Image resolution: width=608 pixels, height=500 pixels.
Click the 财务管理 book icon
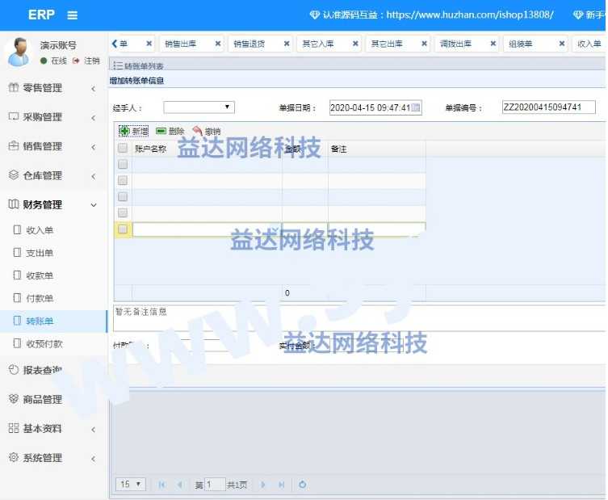tap(14, 204)
